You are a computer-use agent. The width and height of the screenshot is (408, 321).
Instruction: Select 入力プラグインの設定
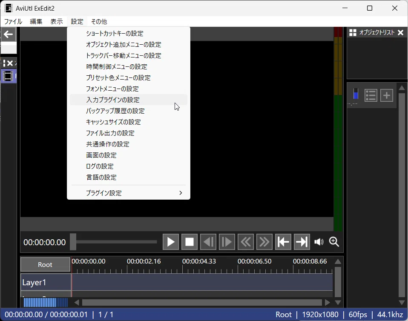click(x=129, y=100)
